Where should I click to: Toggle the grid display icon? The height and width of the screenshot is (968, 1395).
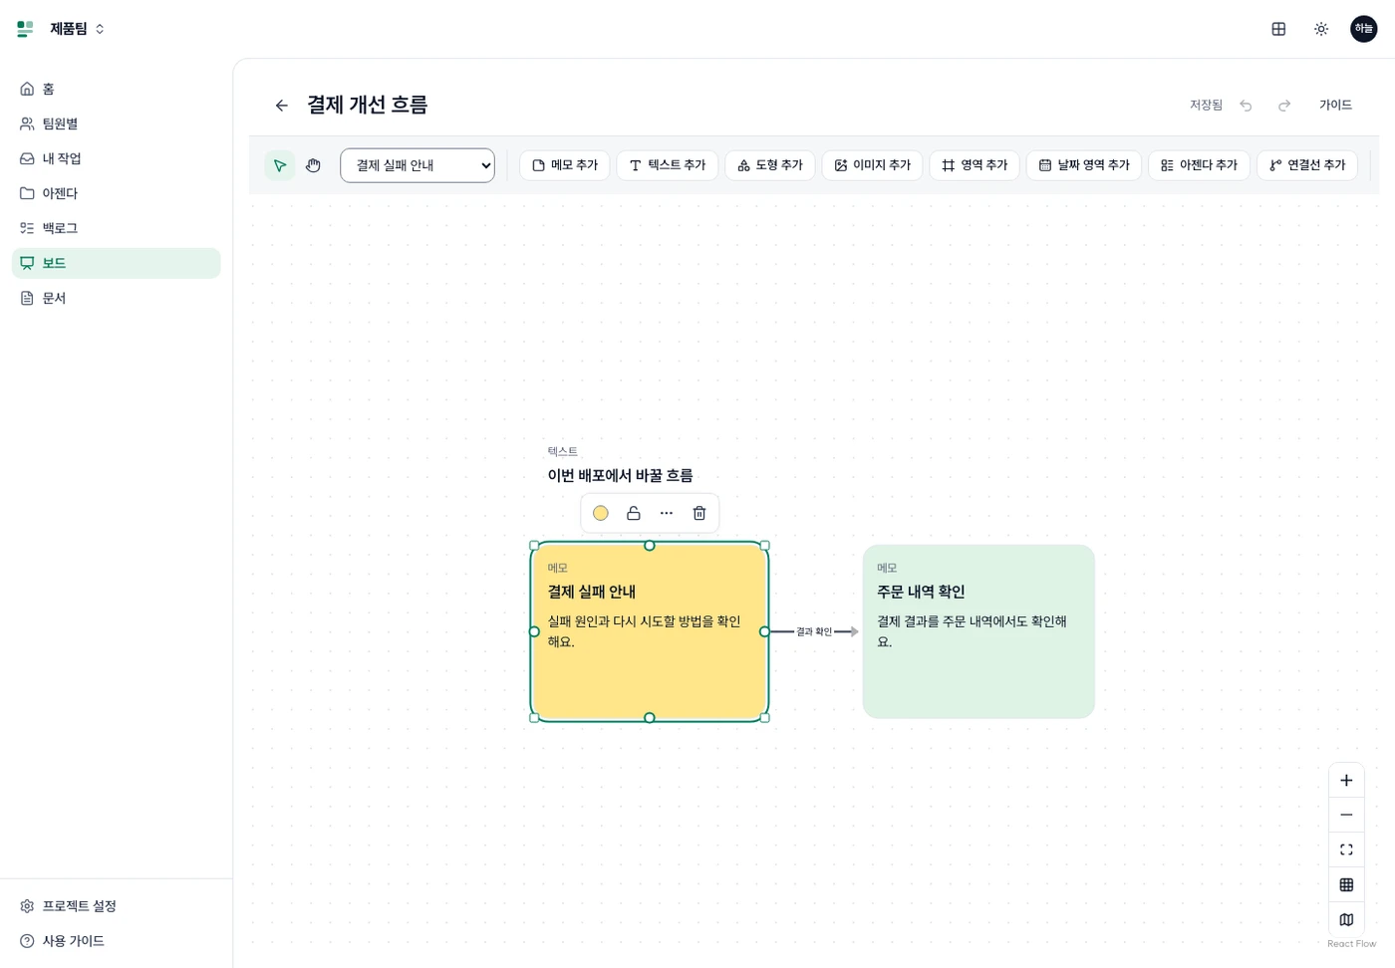1346,884
